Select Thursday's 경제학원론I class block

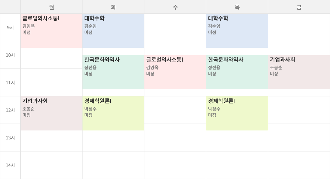[237, 113]
